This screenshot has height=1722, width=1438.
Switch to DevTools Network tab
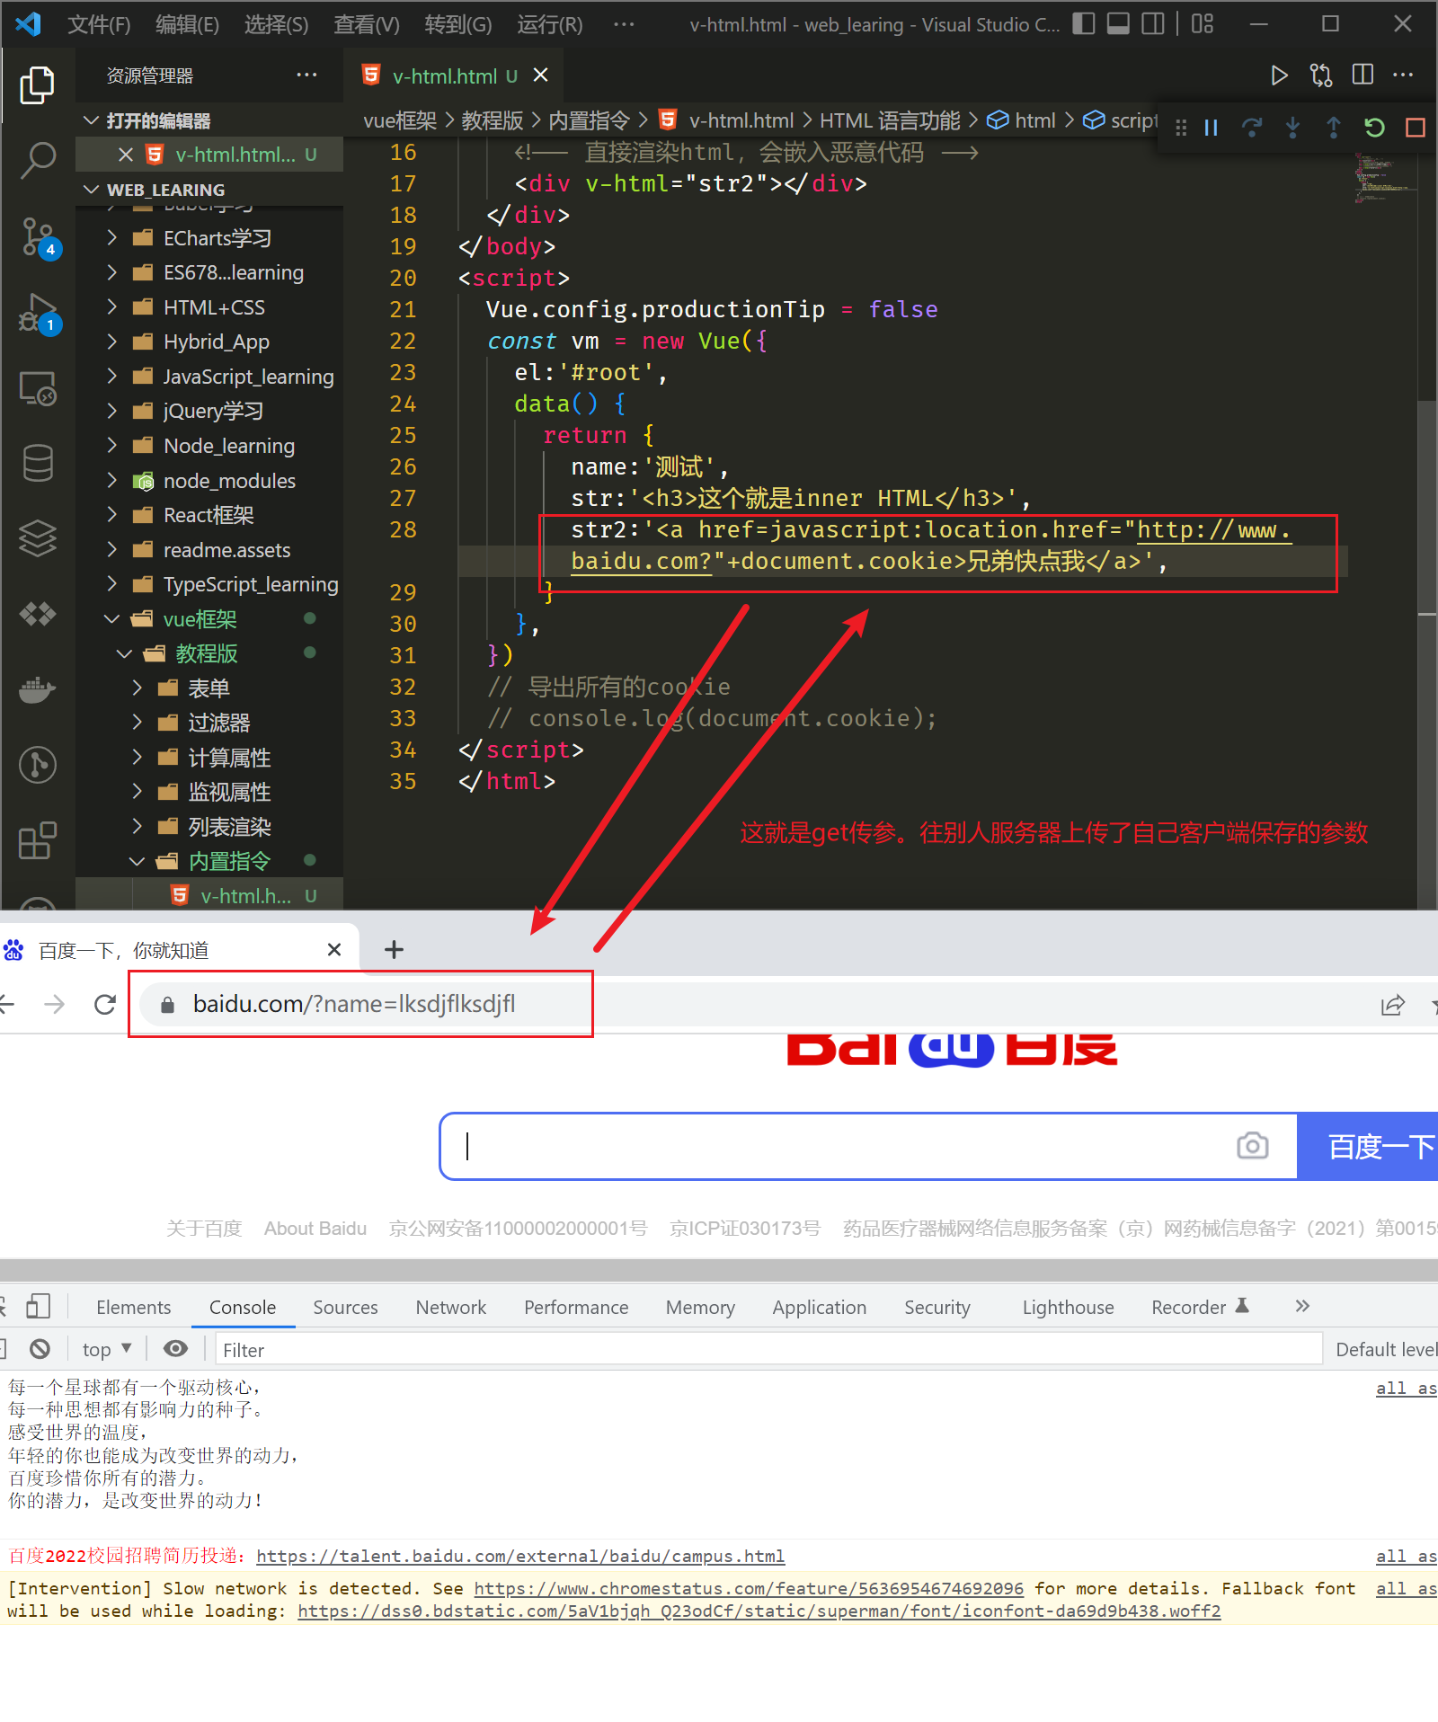pos(450,1307)
